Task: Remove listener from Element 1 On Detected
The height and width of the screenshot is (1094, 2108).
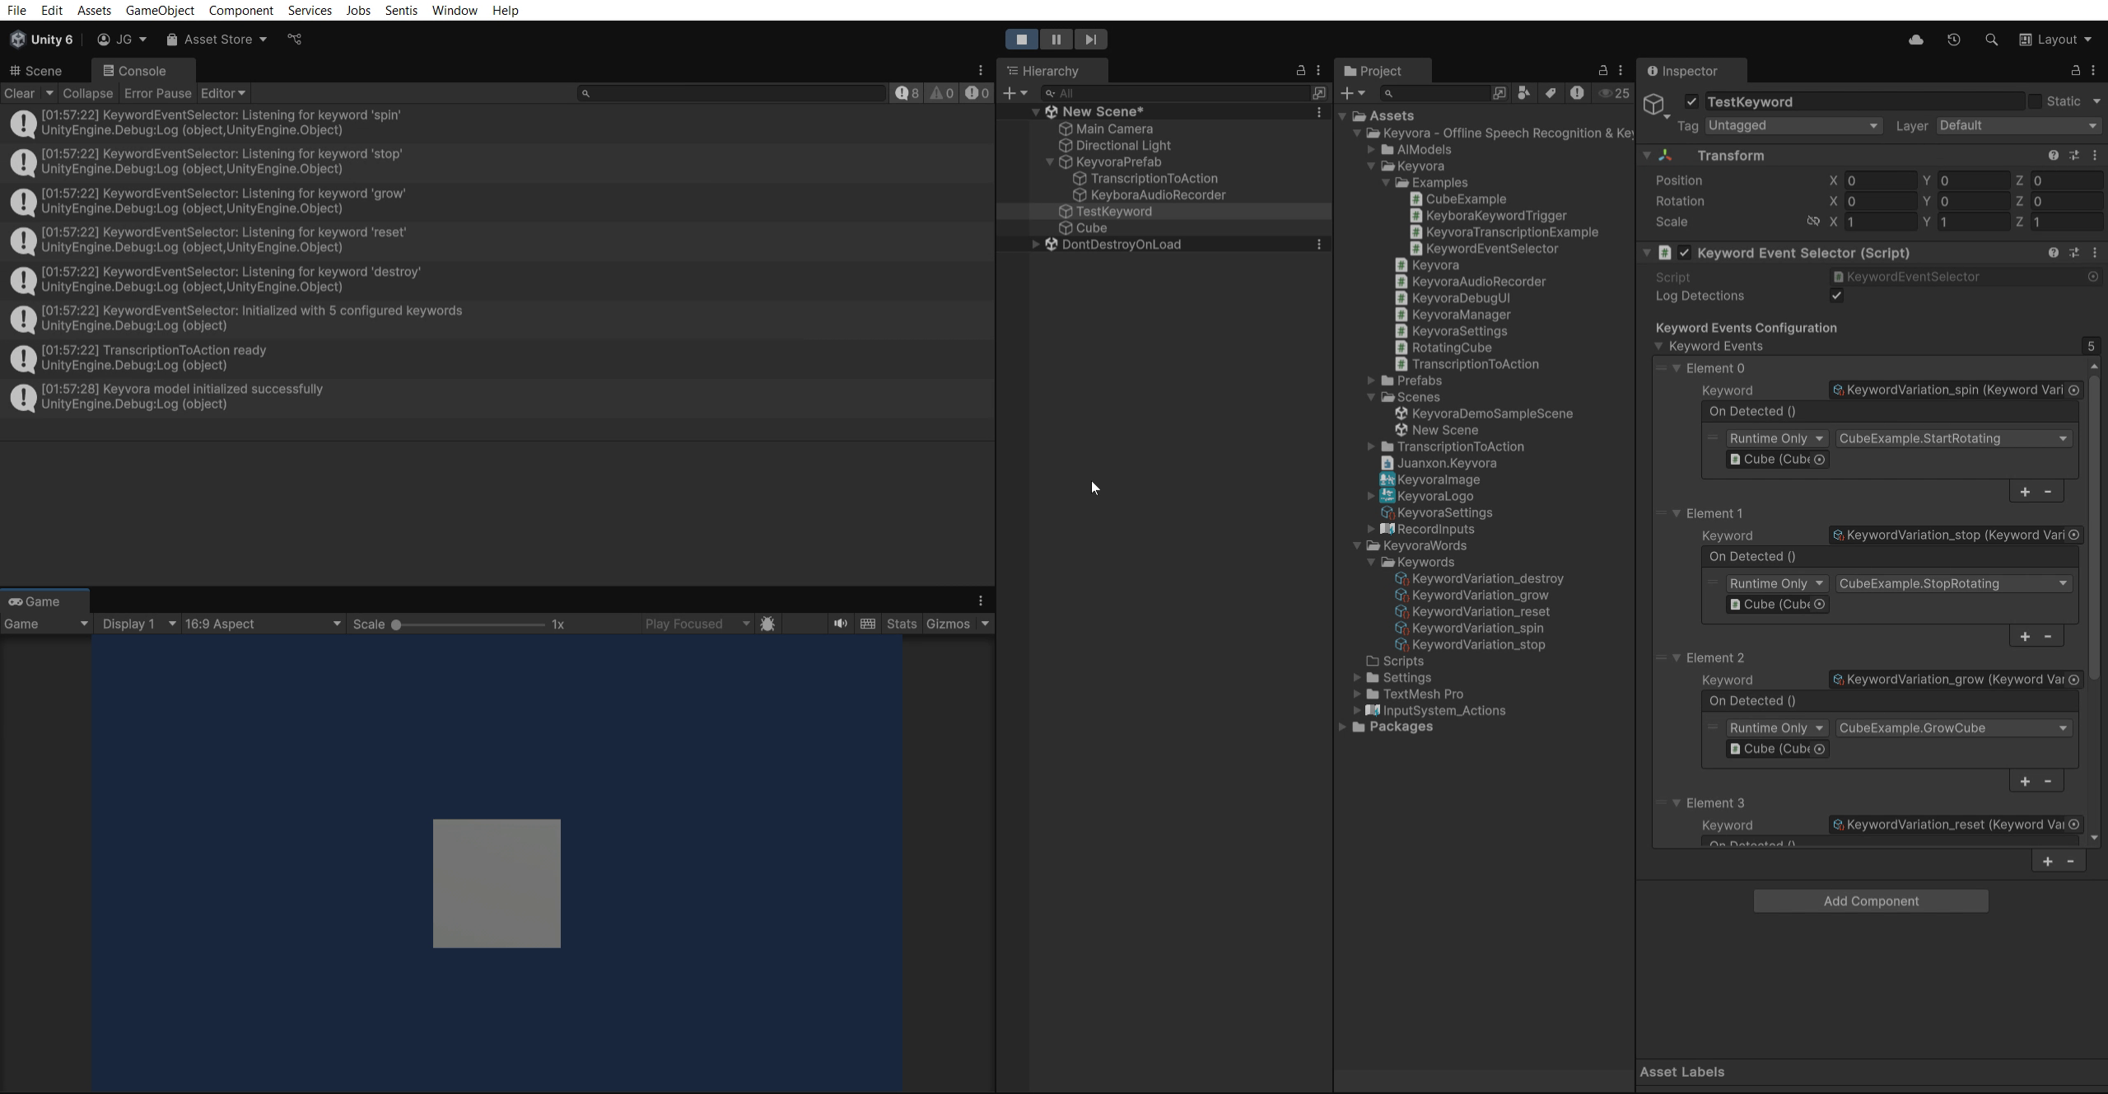Action: pyautogui.click(x=2048, y=637)
